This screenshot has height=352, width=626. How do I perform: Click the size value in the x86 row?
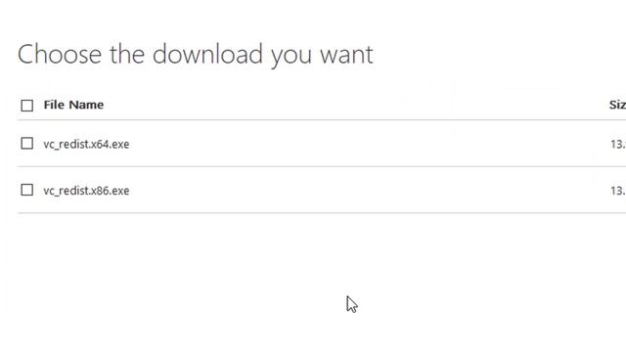pos(618,191)
